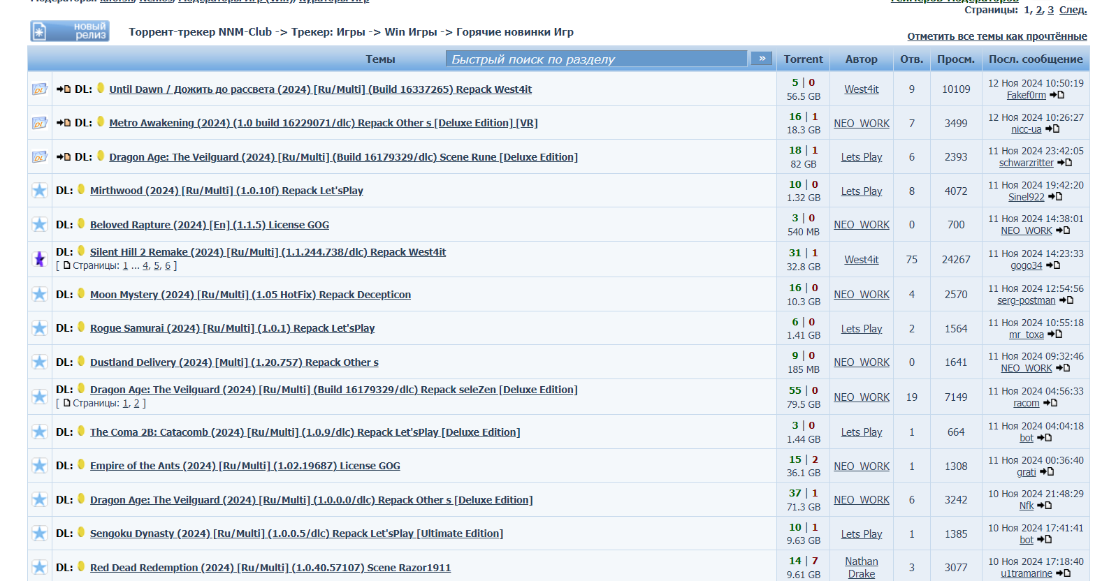This screenshot has width=1109, height=581.
Task: Click '56.5 GB' size of Until Dawn
Action: (804, 96)
